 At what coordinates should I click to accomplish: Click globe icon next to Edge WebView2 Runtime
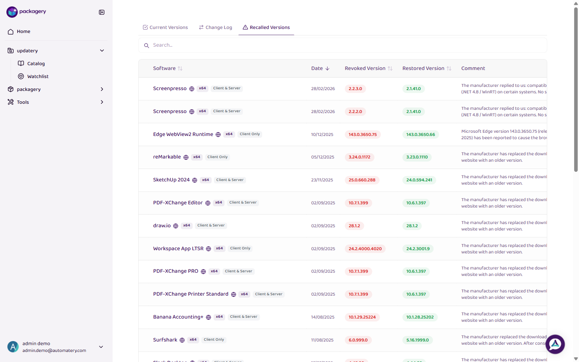pos(218,135)
